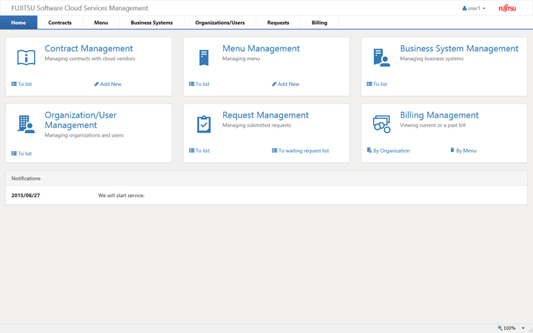Open the user1 account dropdown
Viewport: 533px width, 333px height.
click(x=474, y=8)
